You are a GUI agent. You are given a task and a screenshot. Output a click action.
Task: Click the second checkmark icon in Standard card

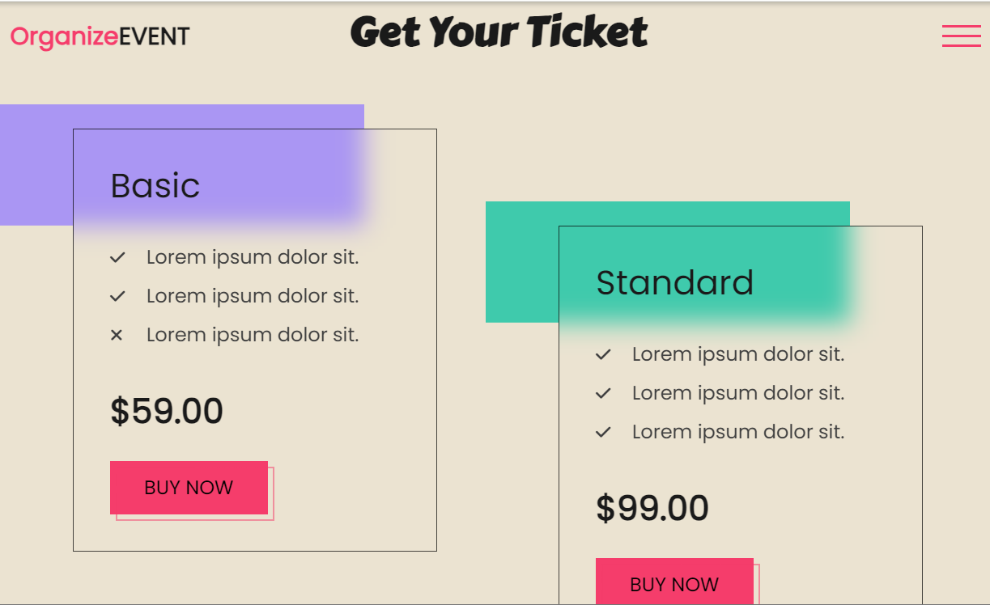pos(603,393)
